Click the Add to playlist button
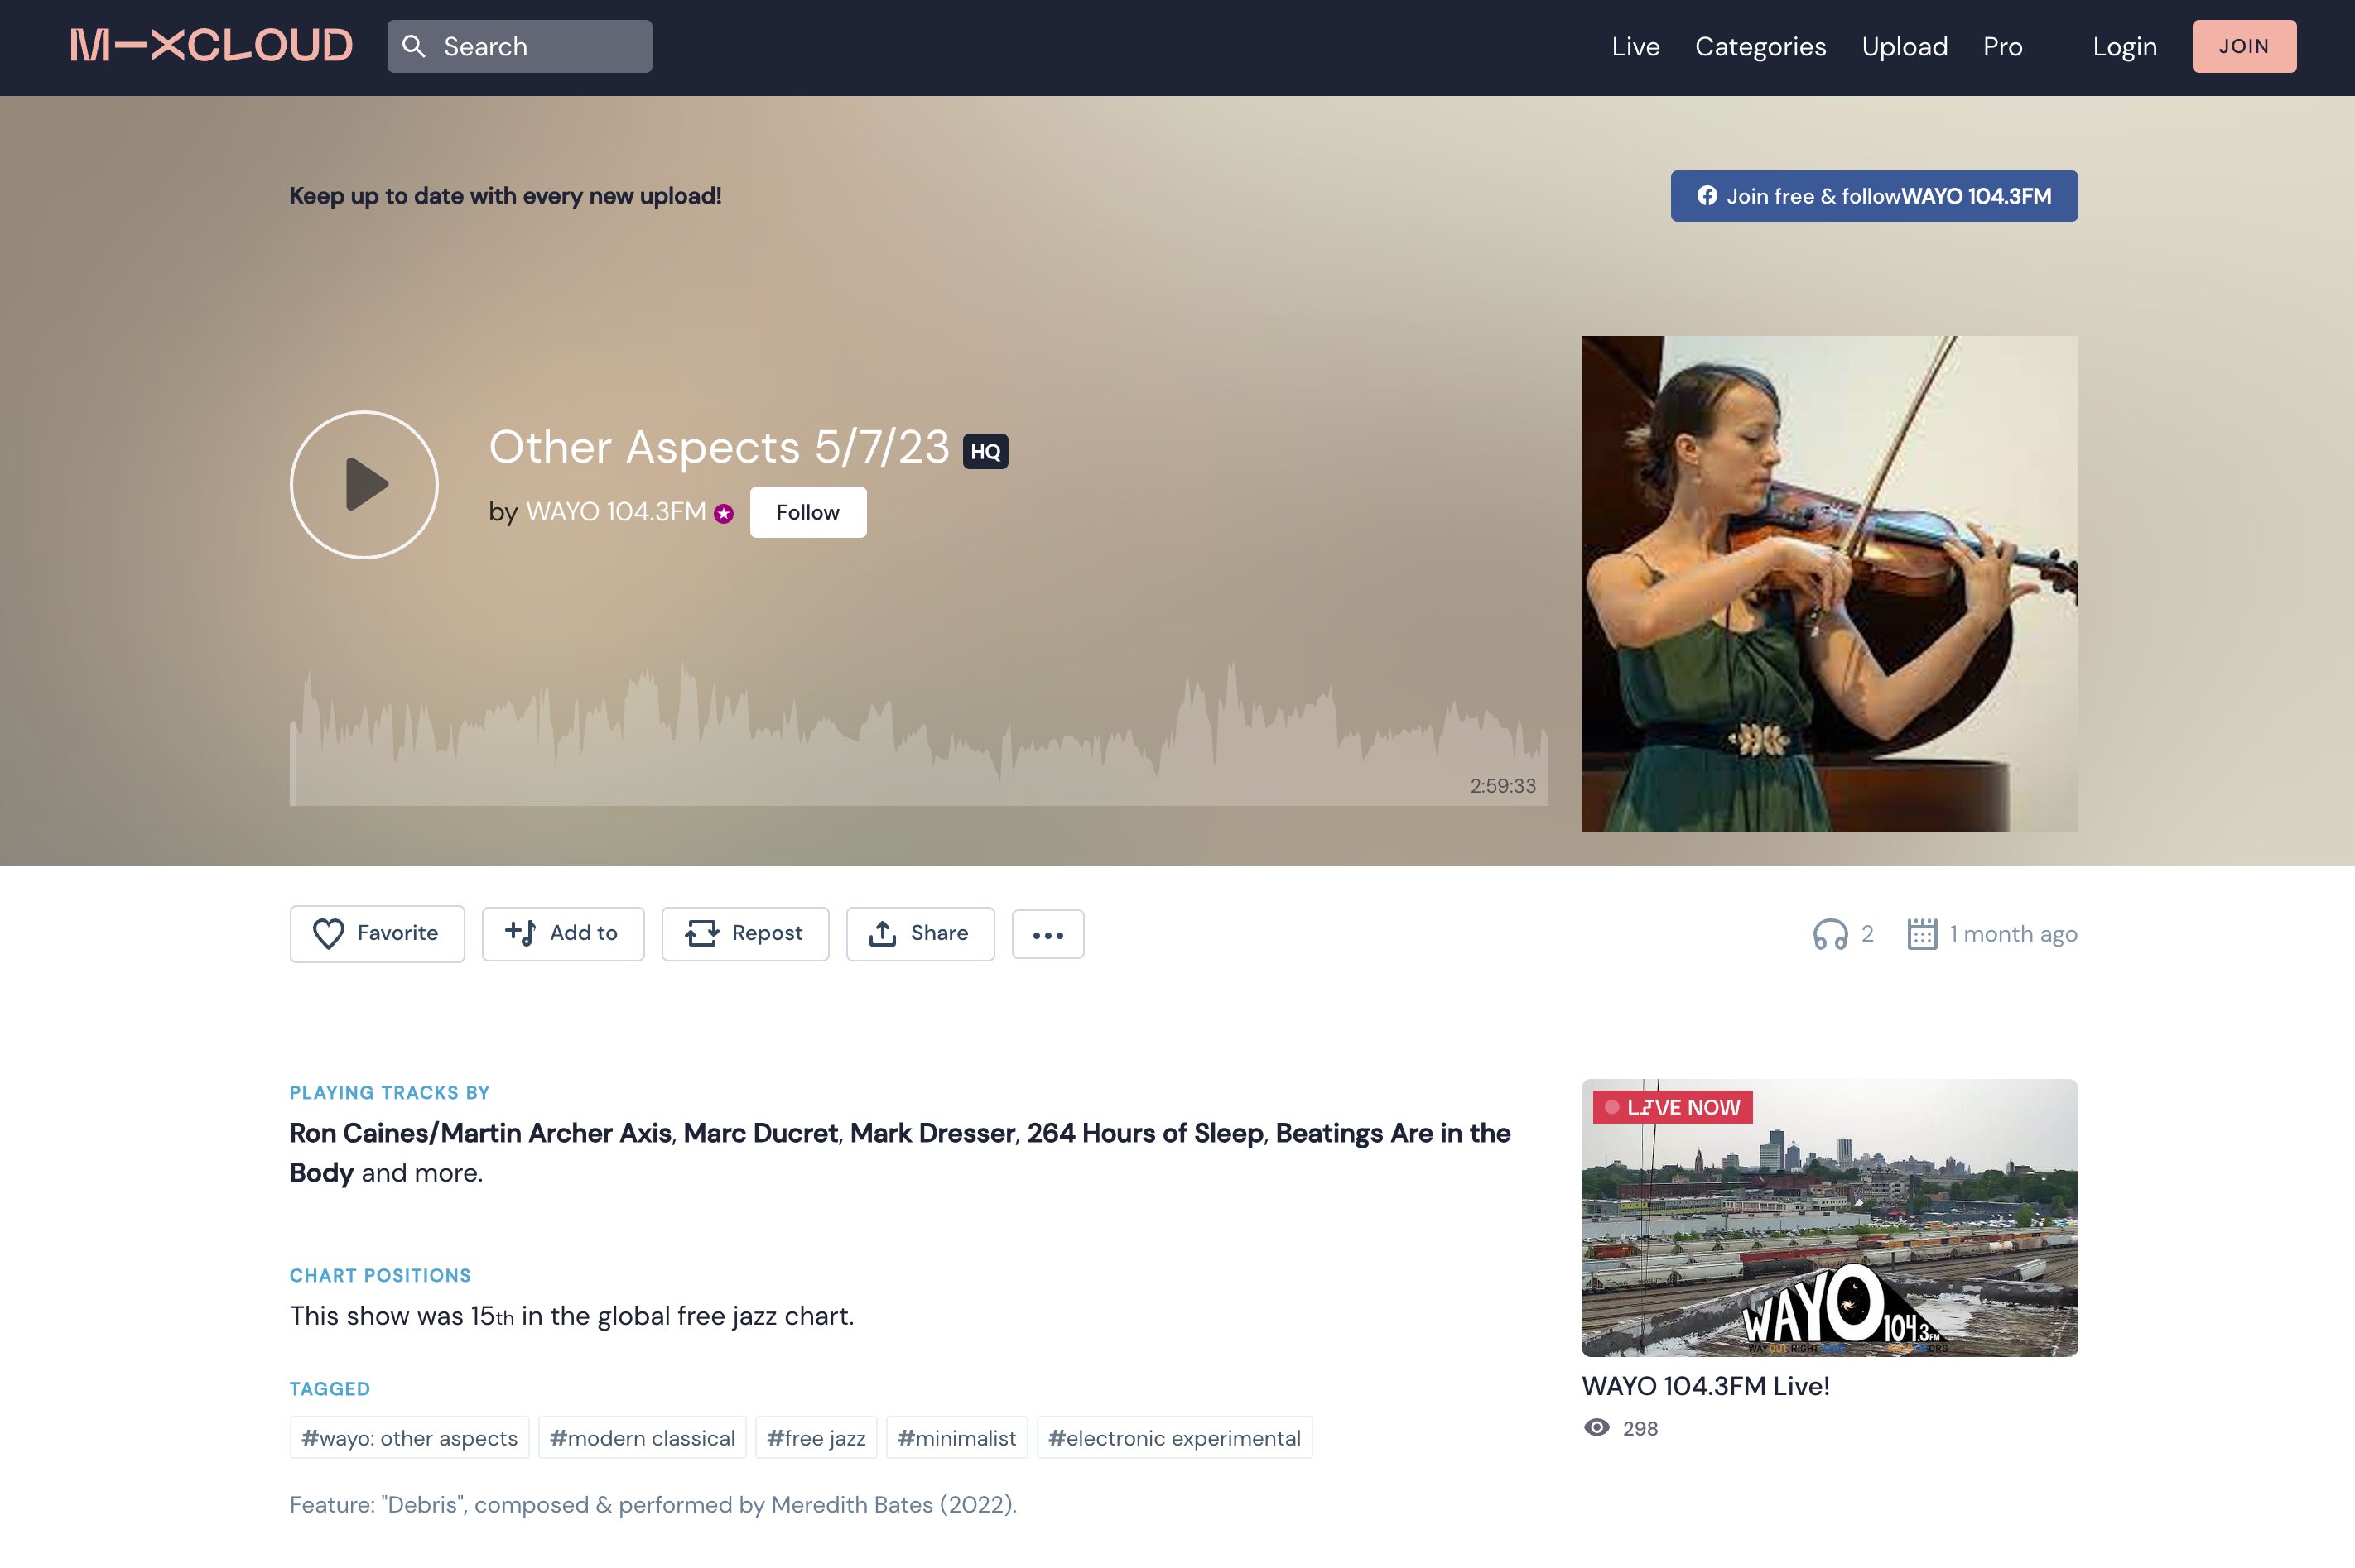This screenshot has height=1568, width=2355. coord(562,934)
